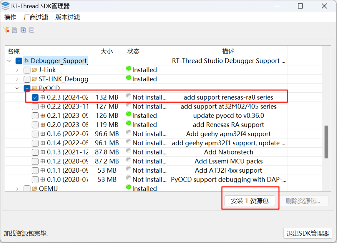Click package icon of PyOCD 0.1.0
Image resolution: width=337 pixels, height=243 pixels.
[x=43, y=179]
